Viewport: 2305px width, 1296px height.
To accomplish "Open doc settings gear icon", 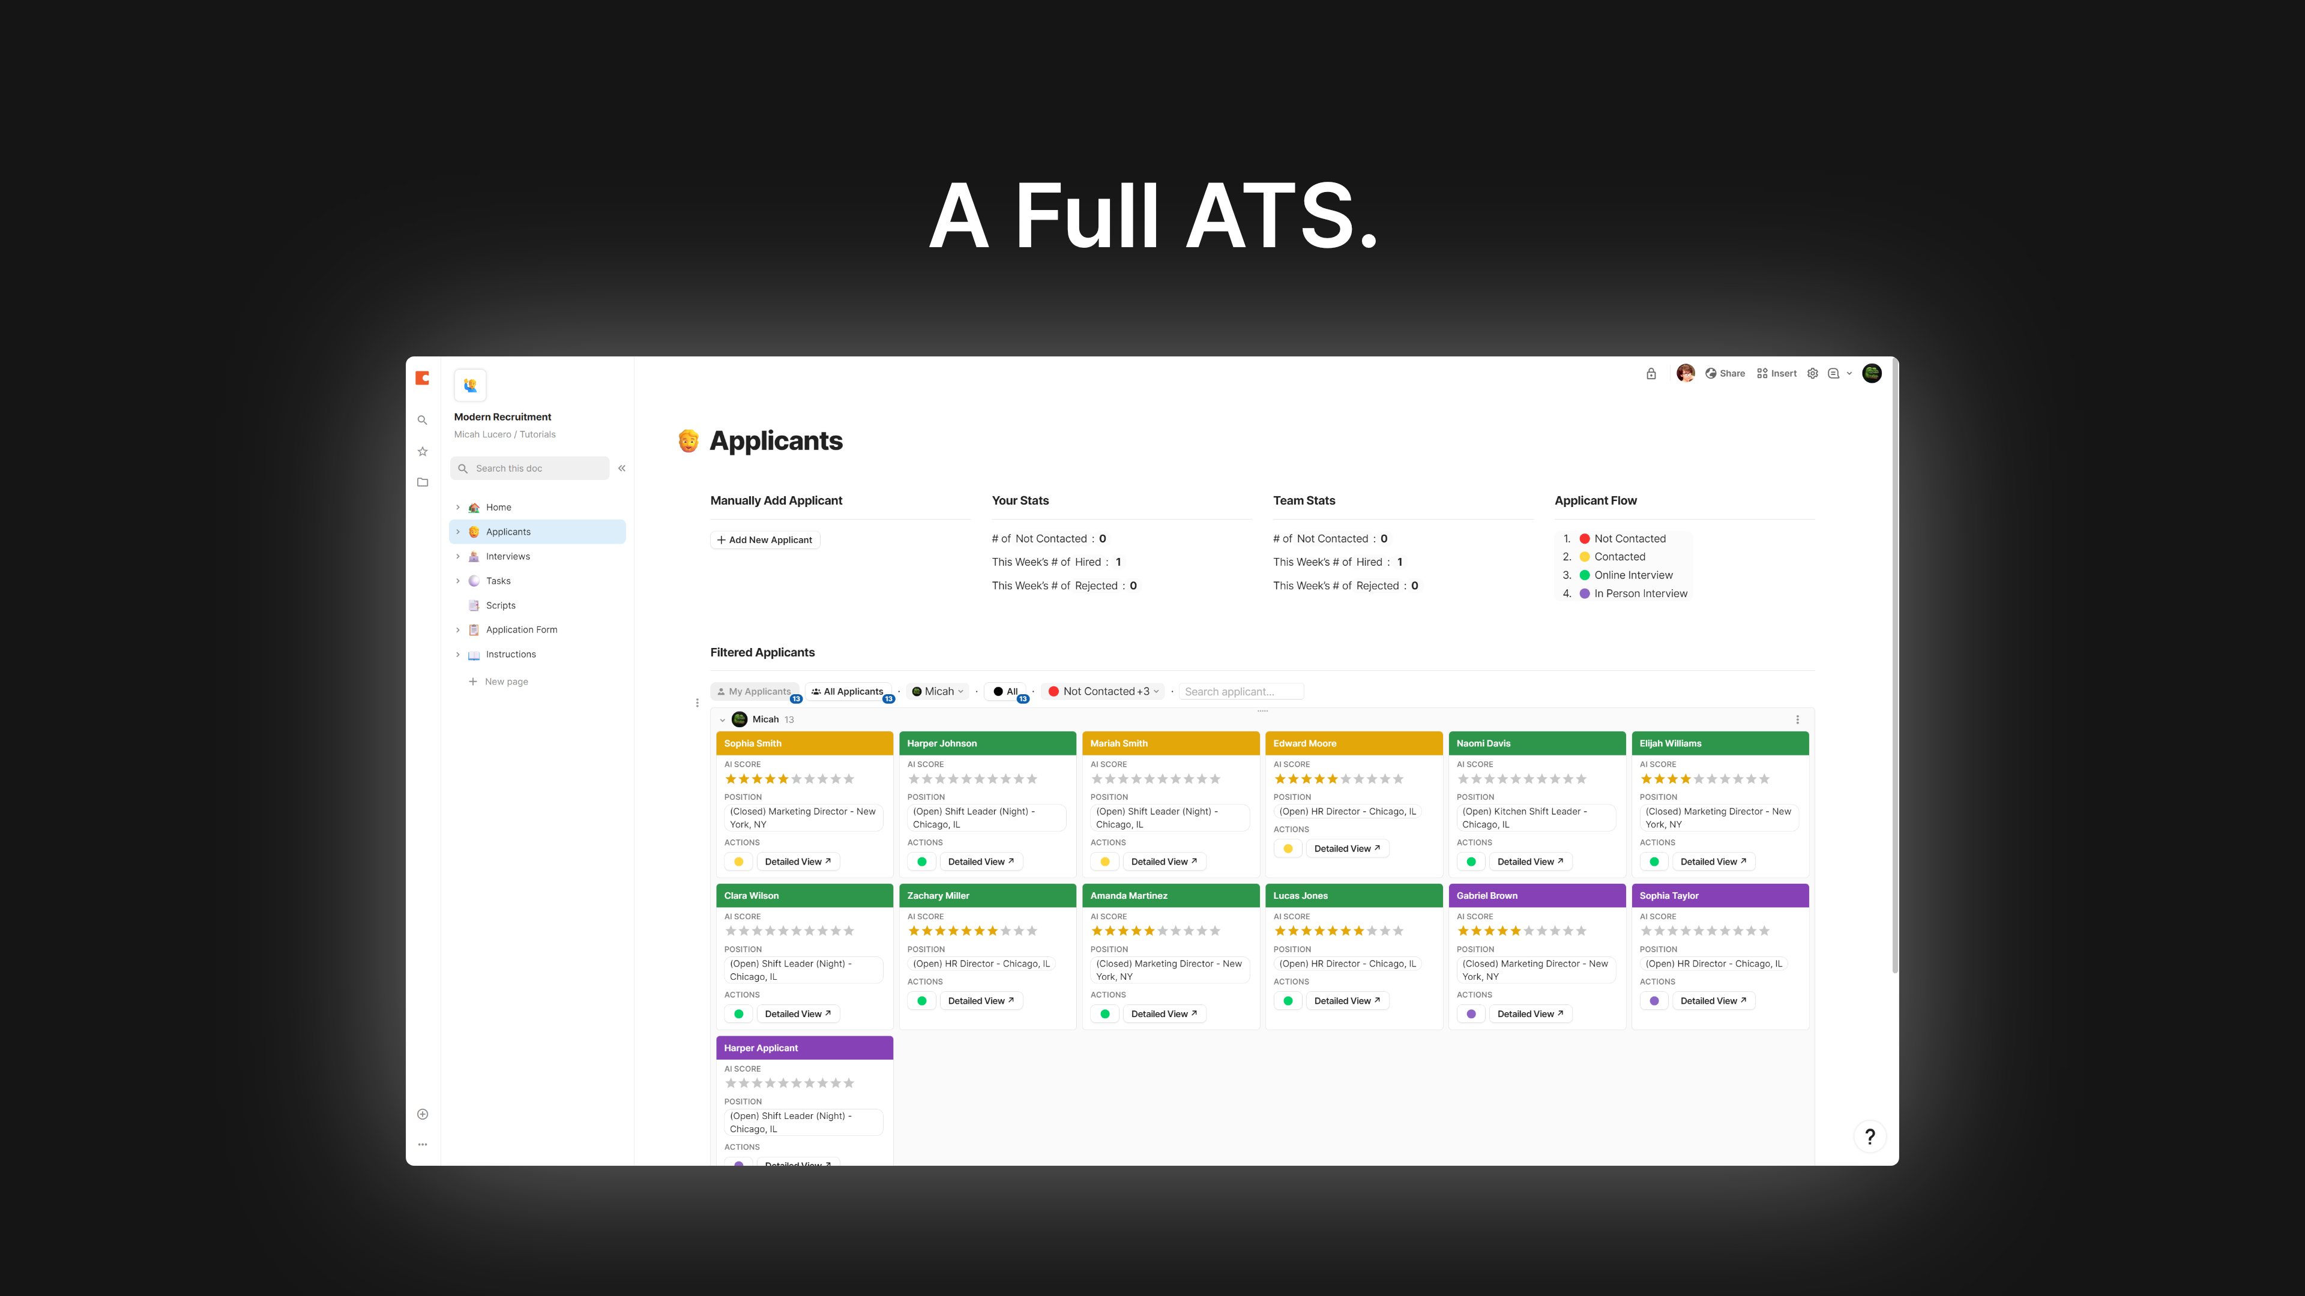I will (1812, 374).
